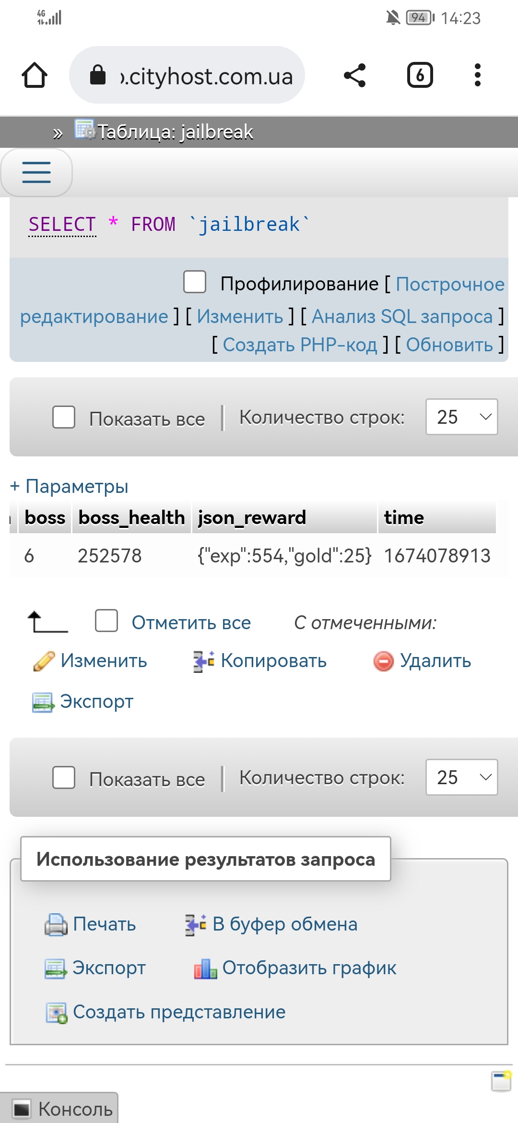Tick the 'Отметить все' checkbox
This screenshot has height=1123, width=518.
(106, 621)
